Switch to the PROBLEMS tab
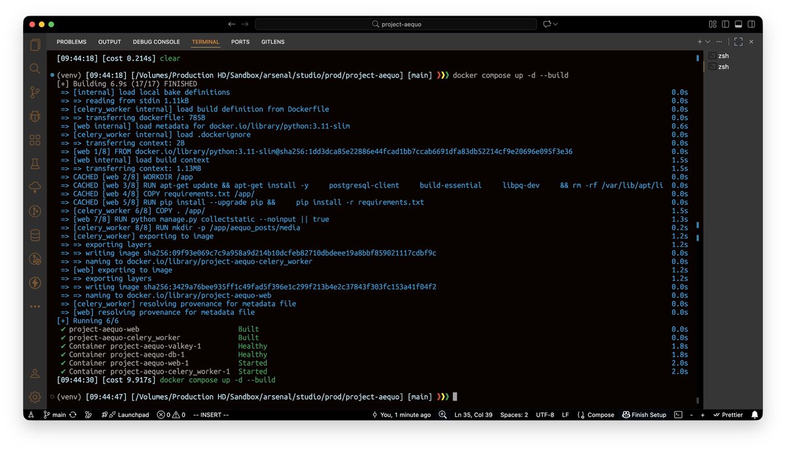The image size is (786, 451). (71, 41)
